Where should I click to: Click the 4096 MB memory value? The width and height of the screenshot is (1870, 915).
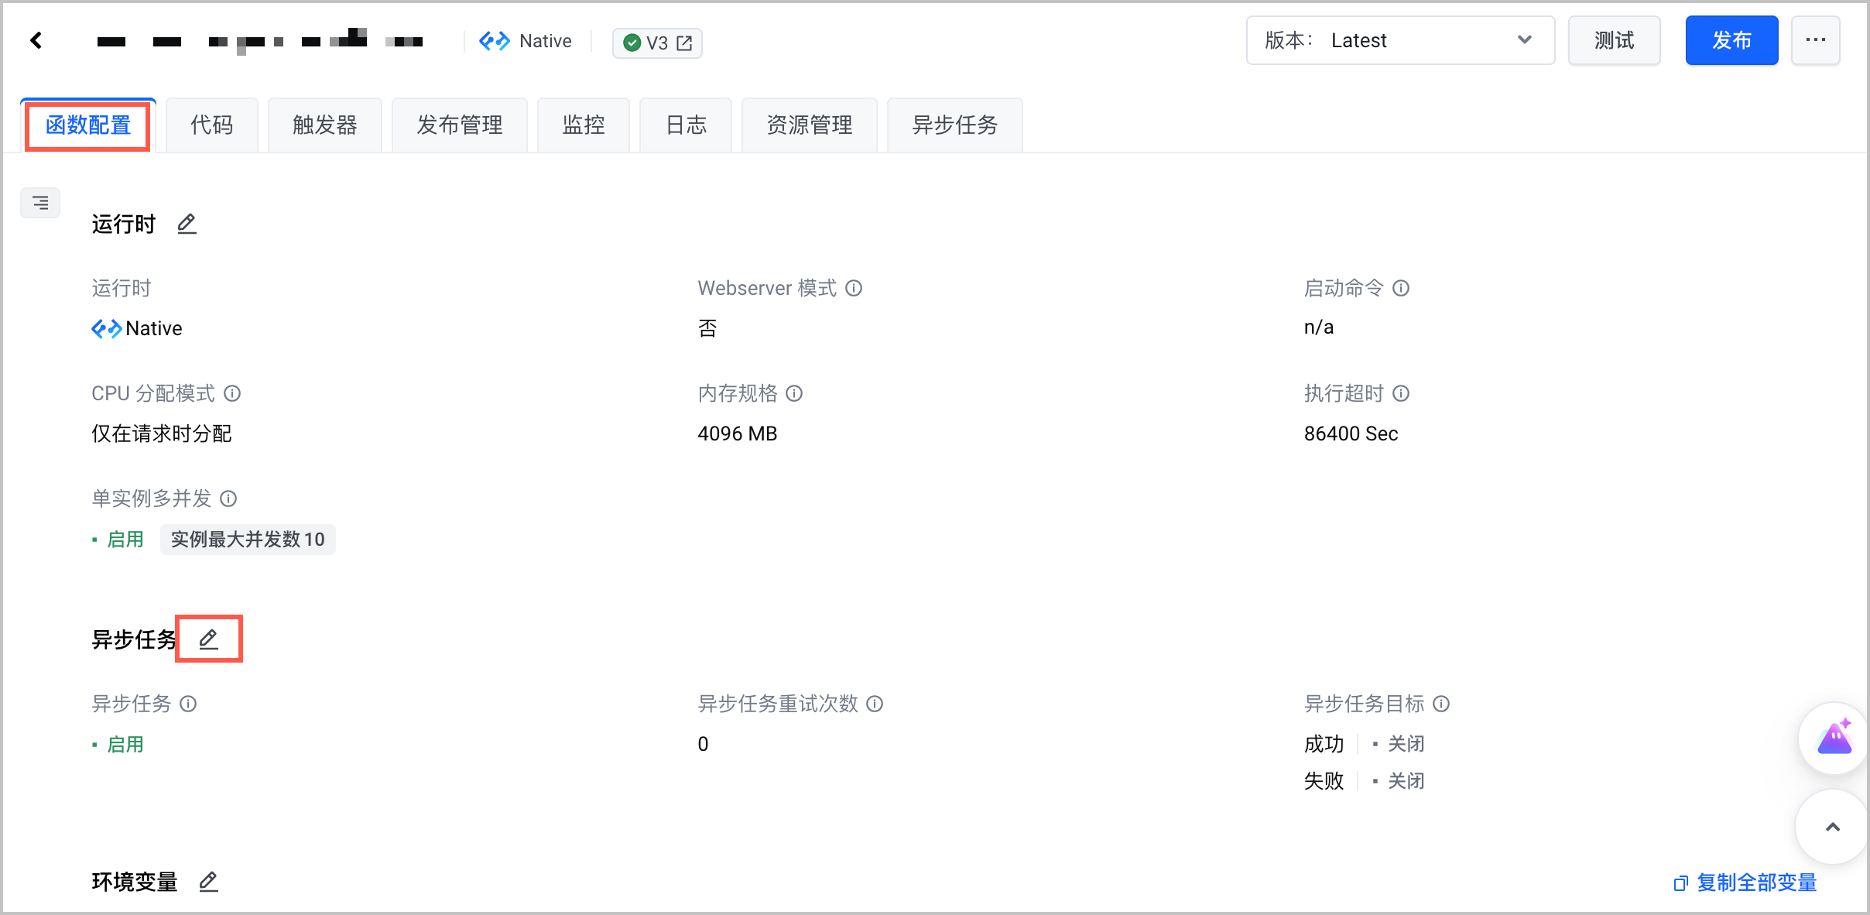pyautogui.click(x=738, y=434)
